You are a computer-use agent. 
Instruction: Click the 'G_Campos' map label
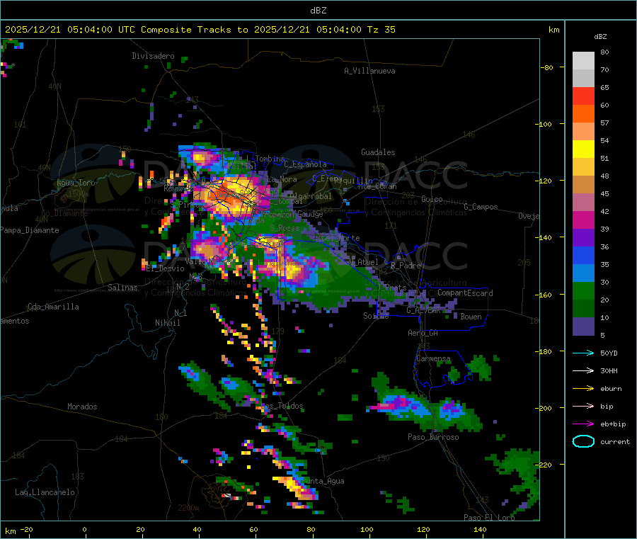tap(481, 207)
